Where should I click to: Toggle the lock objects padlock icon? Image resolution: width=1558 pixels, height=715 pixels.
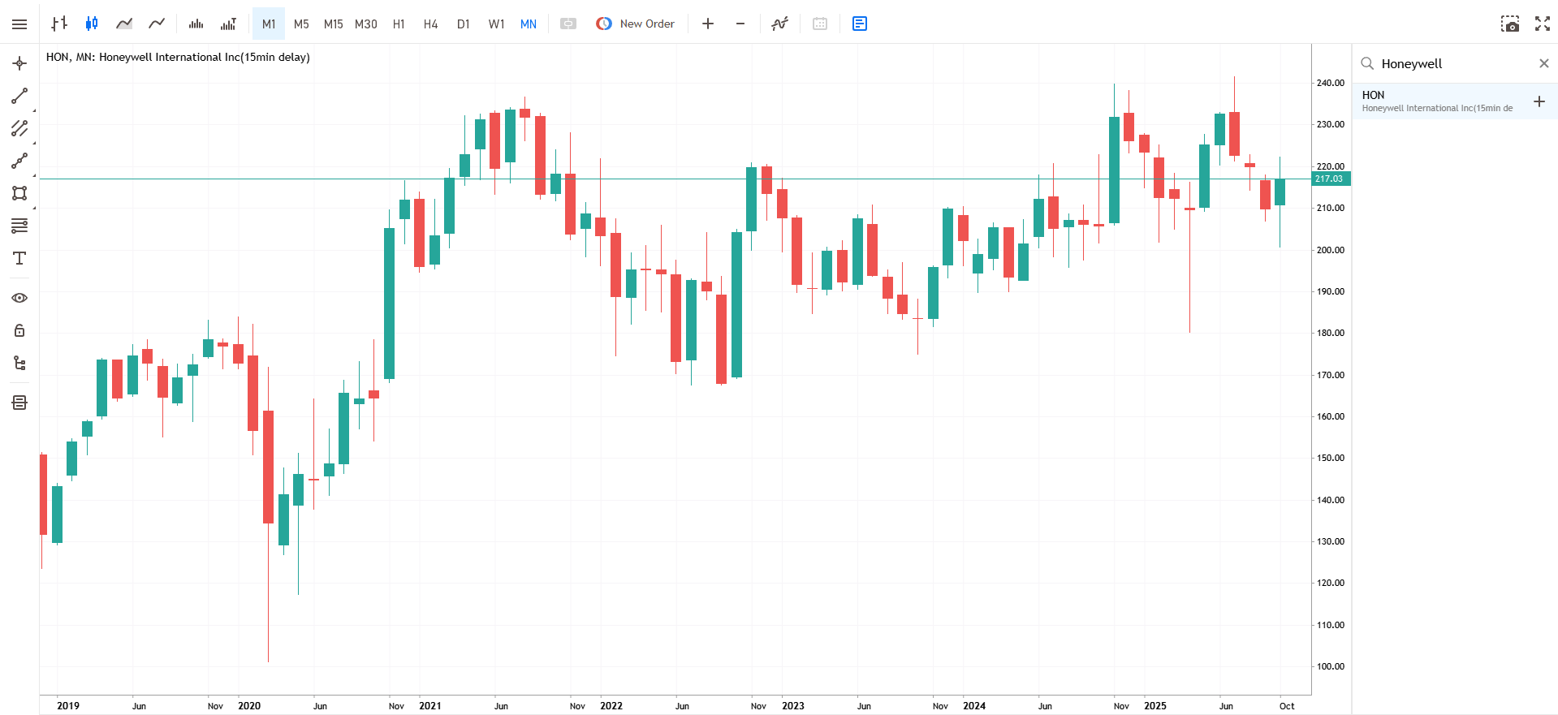pos(19,330)
